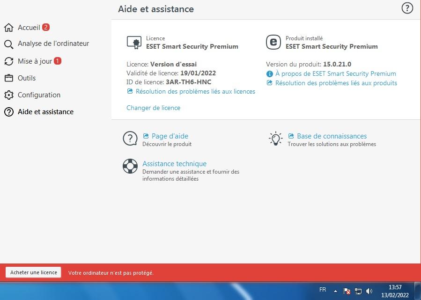Image resolution: width=421 pixels, height=300 pixels.
Task: Click the red badge 1 next to Mise à jour
Action: tap(58, 61)
